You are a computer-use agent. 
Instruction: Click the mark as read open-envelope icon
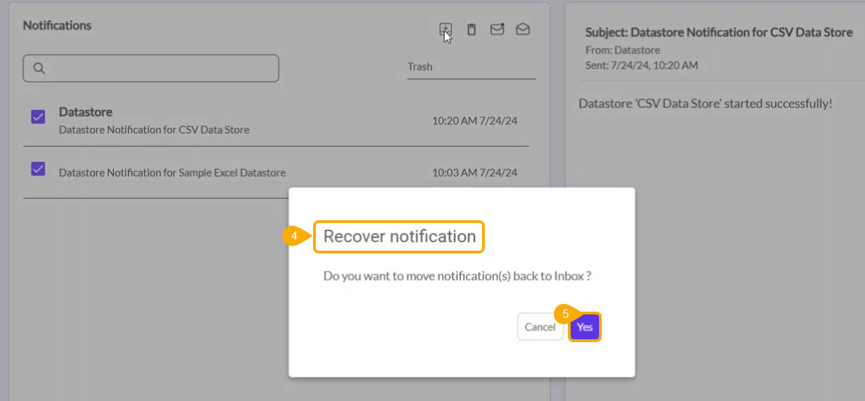[523, 29]
